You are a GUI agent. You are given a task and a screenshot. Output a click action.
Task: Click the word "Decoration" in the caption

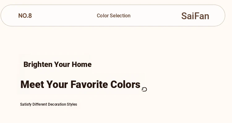[57, 104]
